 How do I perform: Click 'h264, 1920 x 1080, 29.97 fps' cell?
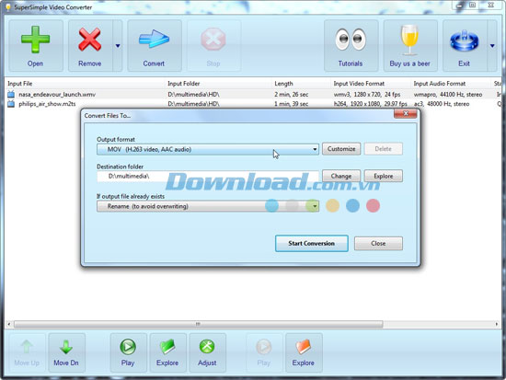pos(371,104)
